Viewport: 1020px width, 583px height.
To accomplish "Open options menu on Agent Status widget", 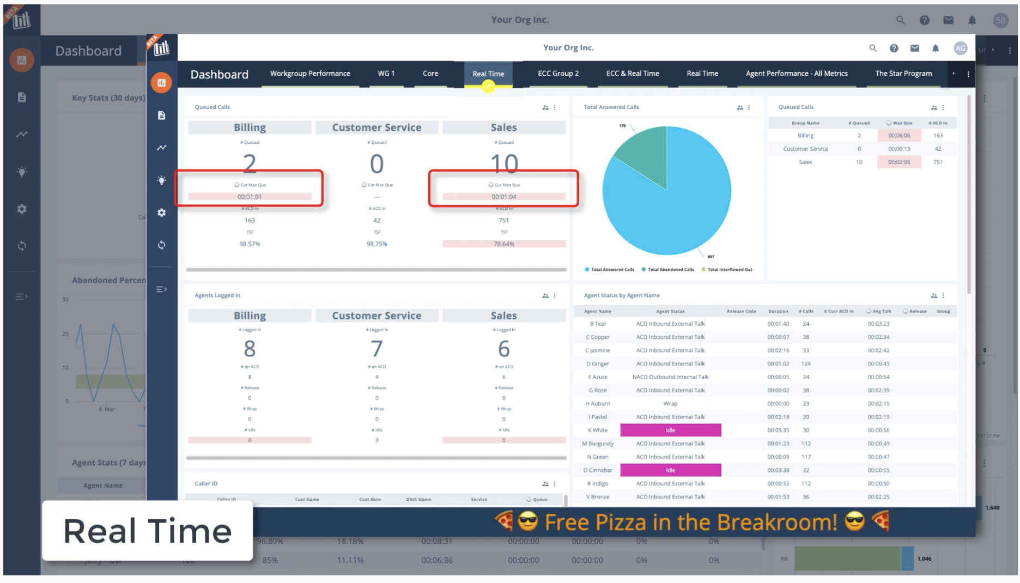I will [x=943, y=296].
